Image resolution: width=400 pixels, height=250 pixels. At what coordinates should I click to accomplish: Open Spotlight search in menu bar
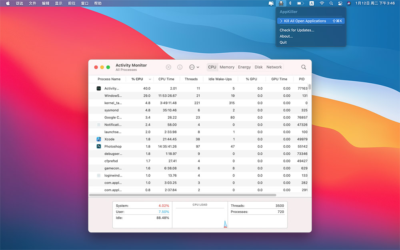[x=331, y=3]
